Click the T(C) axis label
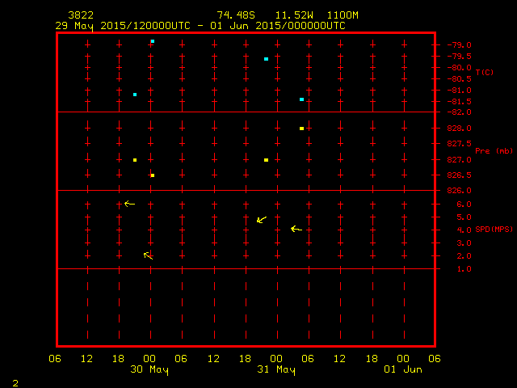Image resolution: width=517 pixels, height=388 pixels. (484, 72)
